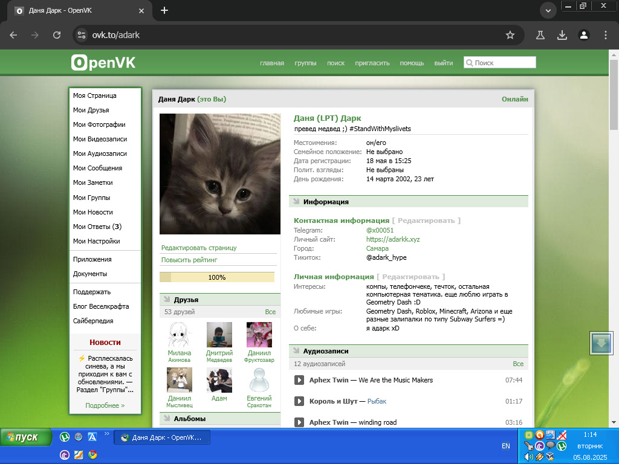
Task: Click the green scroll-down arrow widget
Action: 601,343
